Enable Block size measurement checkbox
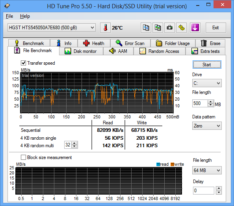The width and height of the screenshot is (234, 206). (x=23, y=157)
